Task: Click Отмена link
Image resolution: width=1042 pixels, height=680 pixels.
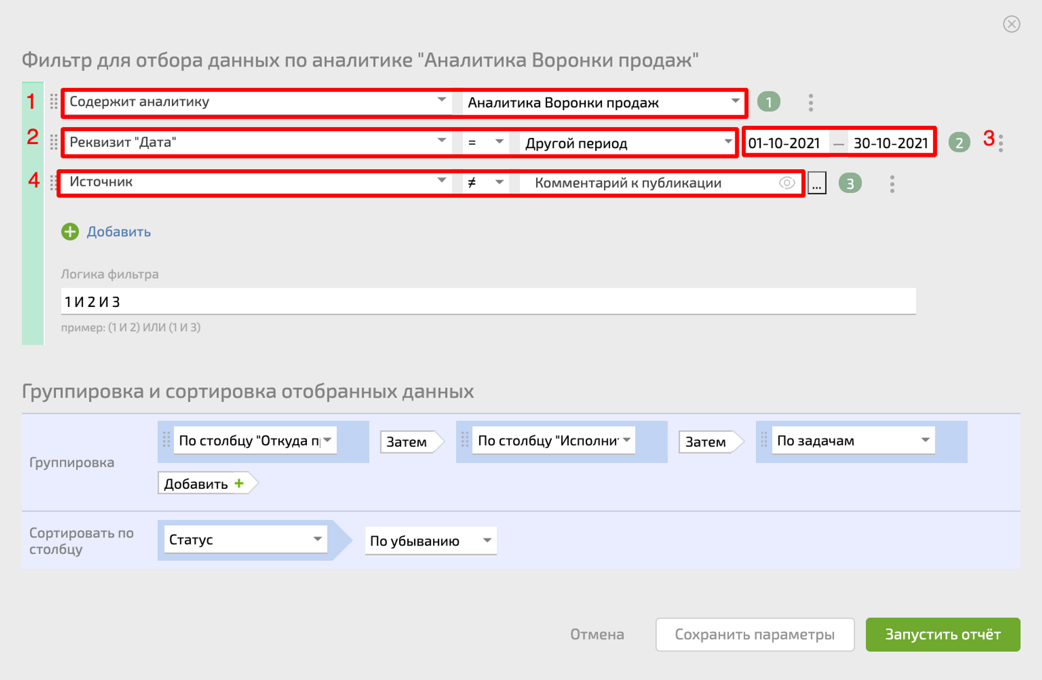Action: (597, 634)
